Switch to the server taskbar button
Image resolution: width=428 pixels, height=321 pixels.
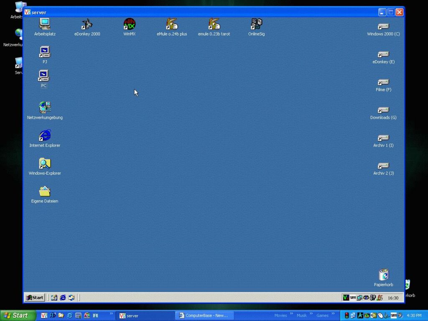(146, 316)
